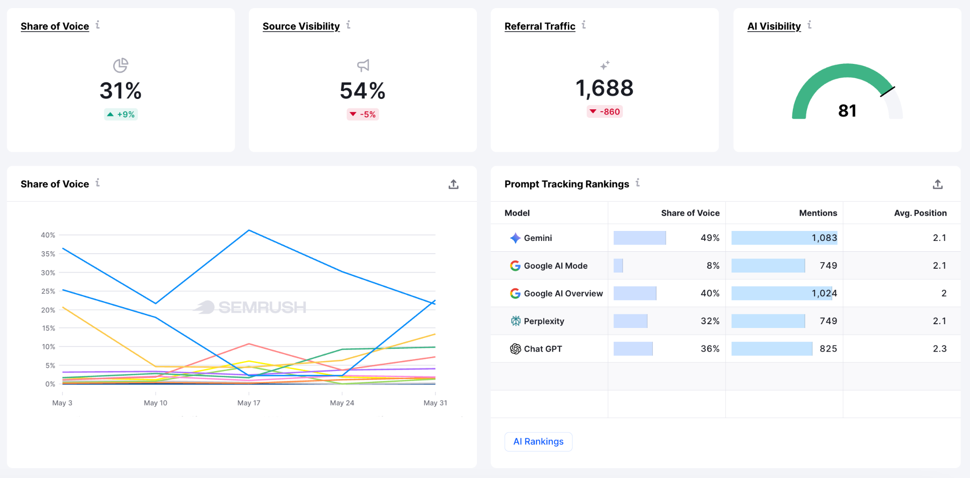Click the Perplexity logo icon
The height and width of the screenshot is (478, 970).
[x=515, y=321]
